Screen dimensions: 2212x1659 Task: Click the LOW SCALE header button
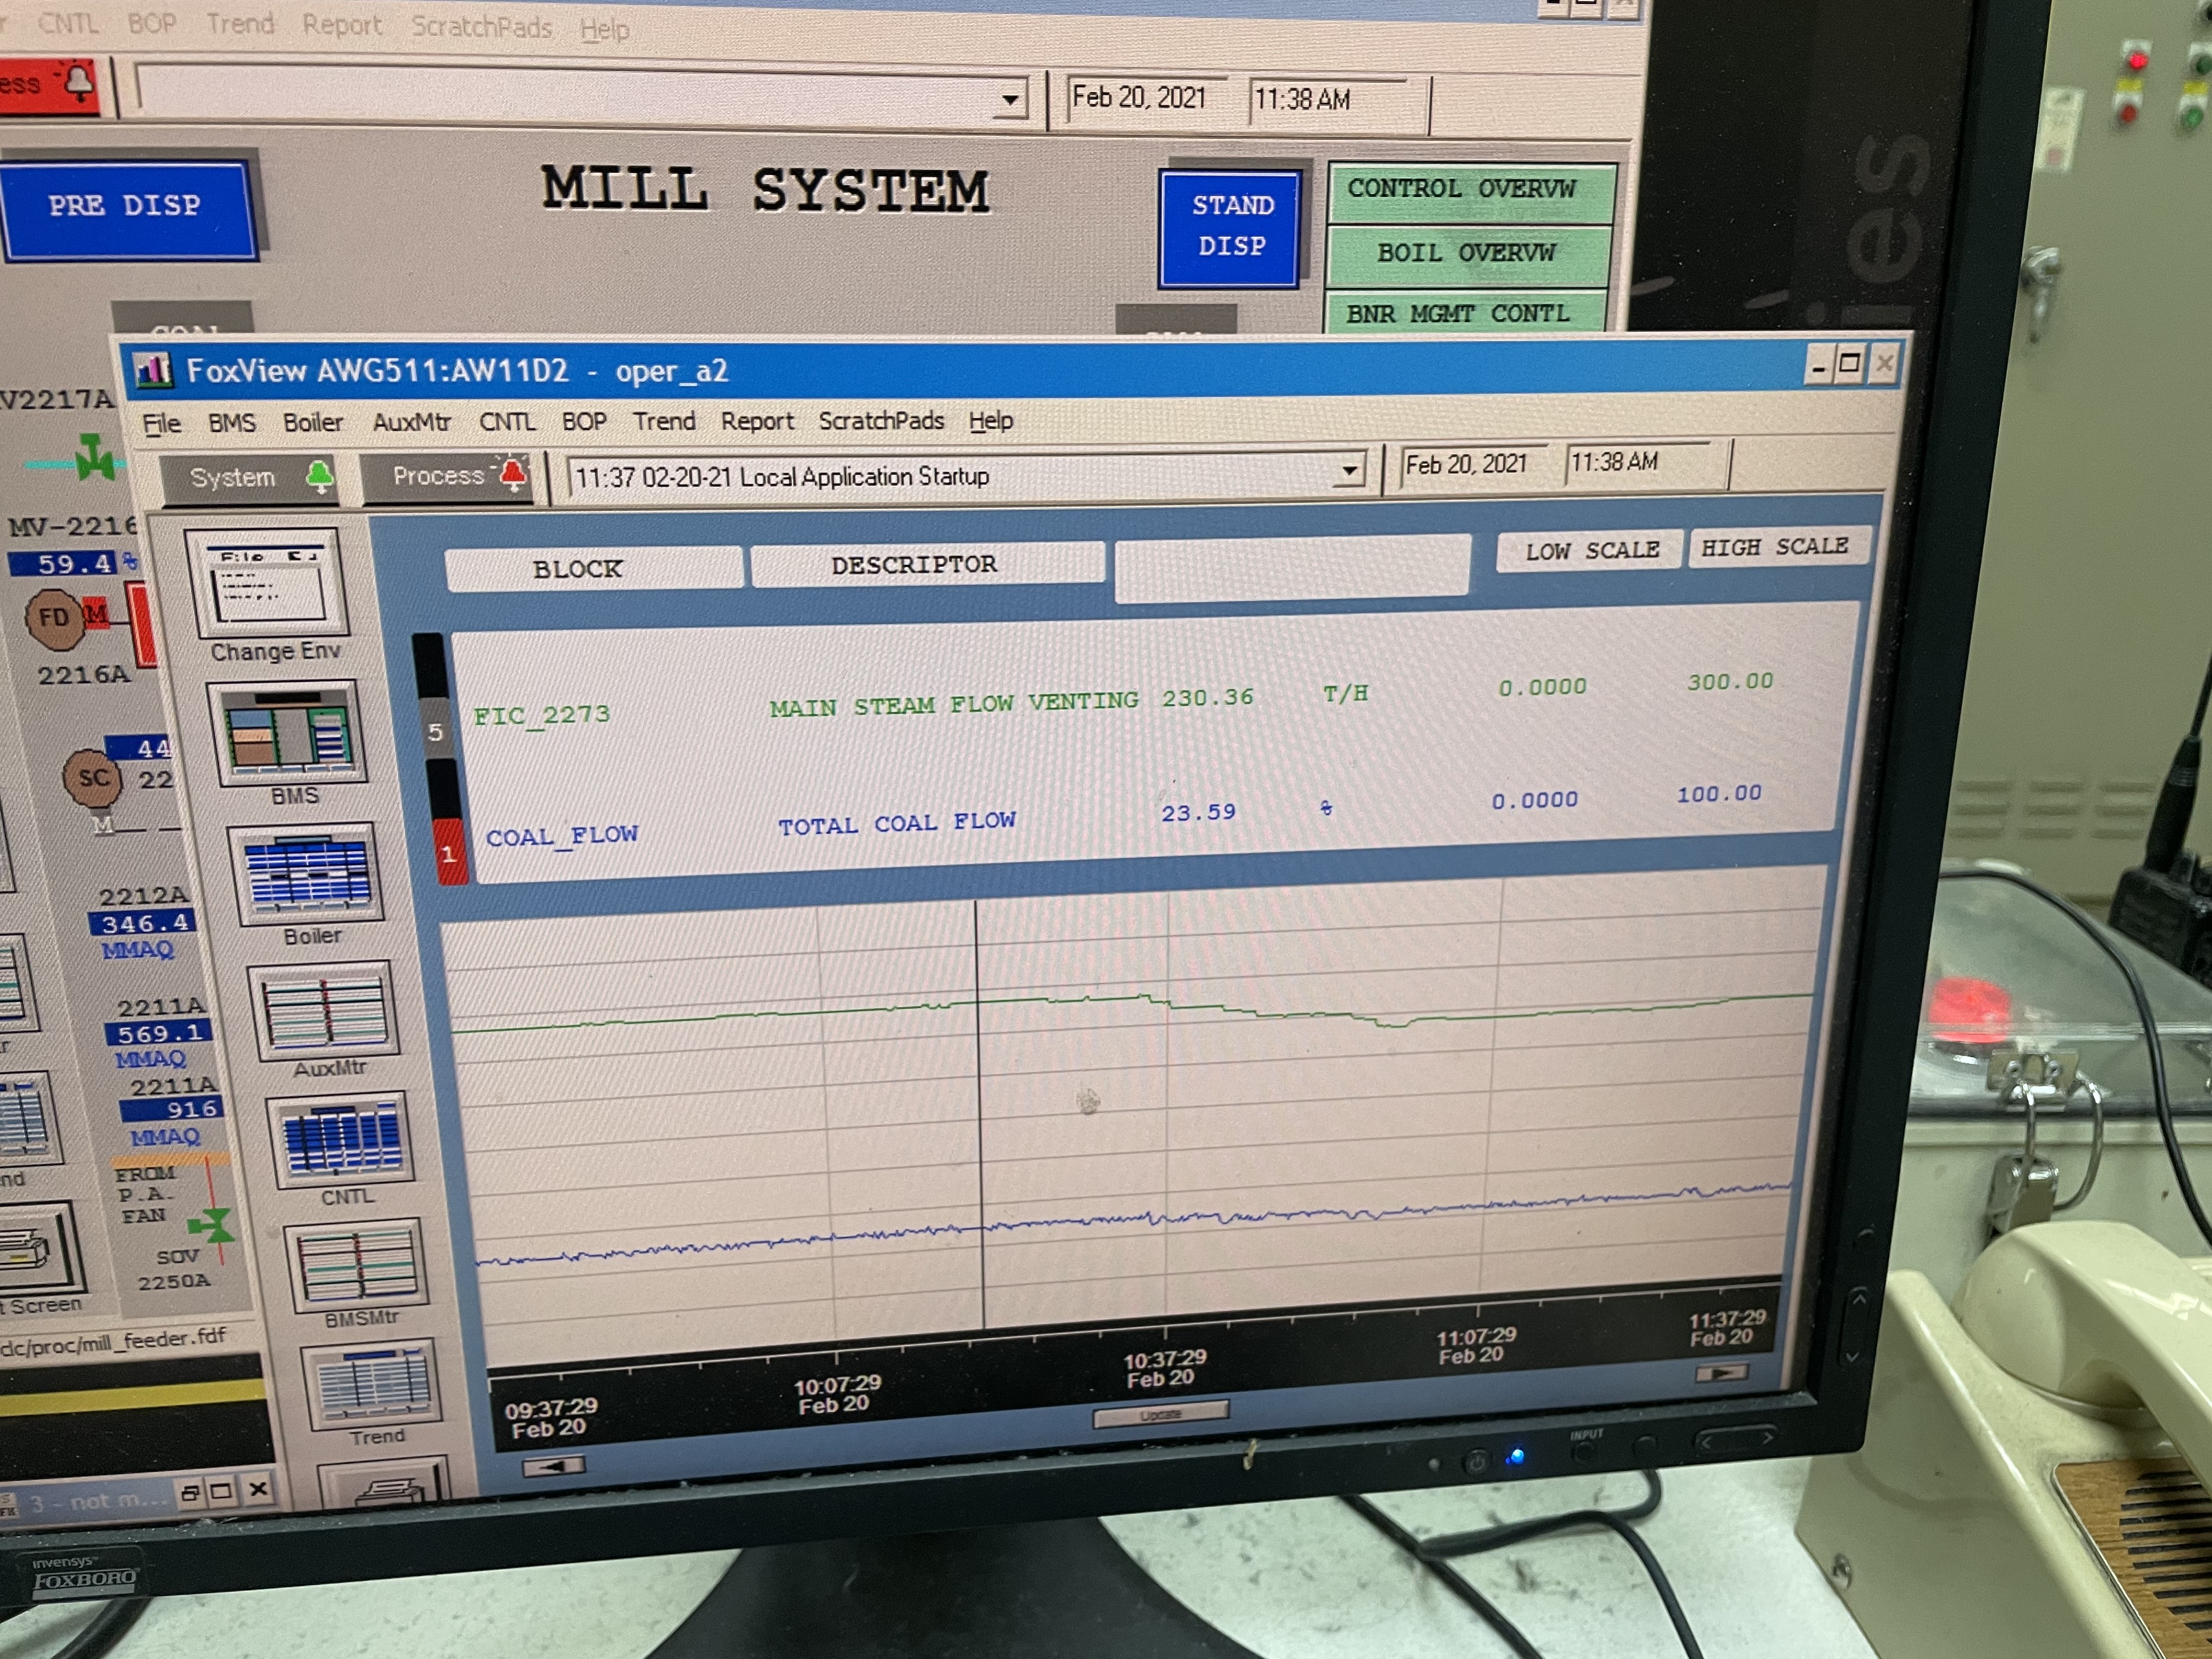1589,551
